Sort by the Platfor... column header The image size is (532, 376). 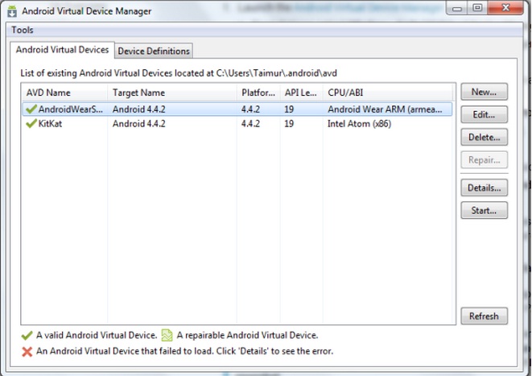click(258, 93)
